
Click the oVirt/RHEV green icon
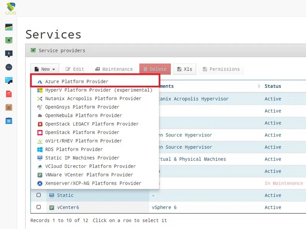(x=40, y=141)
